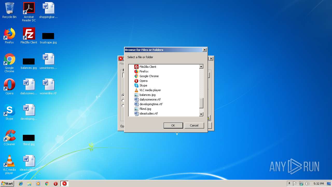Select the CCleaner desktop shortcut

click(x=9, y=138)
